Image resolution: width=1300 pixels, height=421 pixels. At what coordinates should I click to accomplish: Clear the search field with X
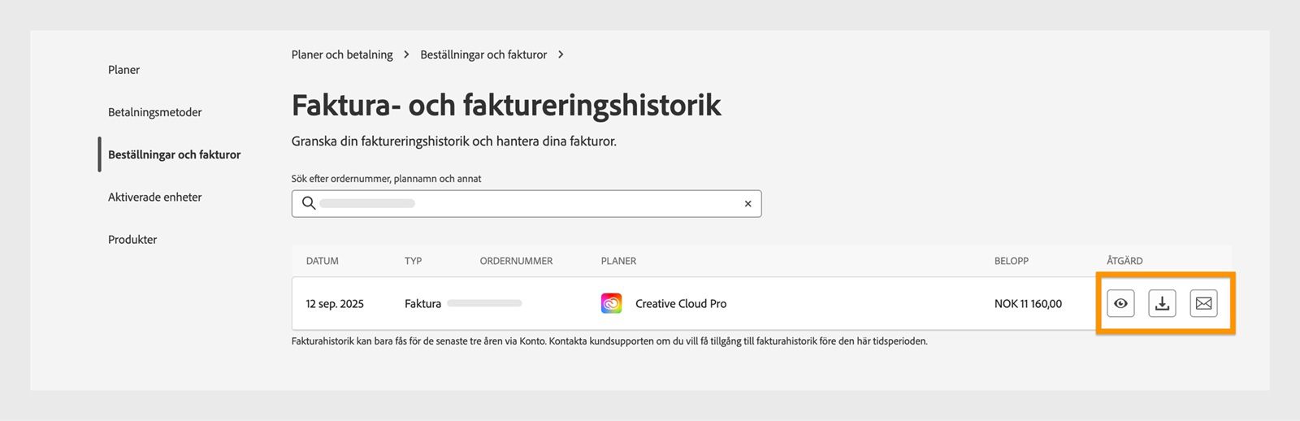[x=747, y=204]
